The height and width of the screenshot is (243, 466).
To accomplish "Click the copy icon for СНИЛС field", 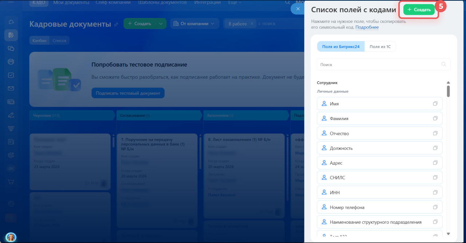I will pyautogui.click(x=435, y=178).
